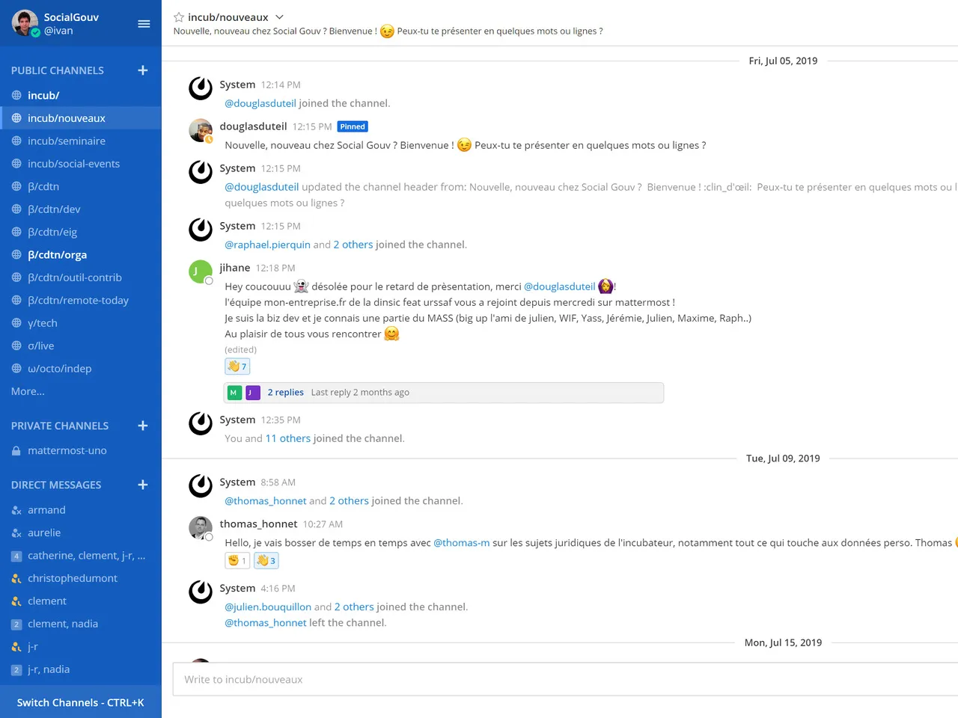Viewport: 958px width, 718px height.
Task: Open the private mattermost-uno channel
Action: coord(81,450)
